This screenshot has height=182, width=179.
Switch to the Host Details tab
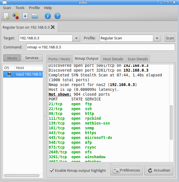coord(113,59)
